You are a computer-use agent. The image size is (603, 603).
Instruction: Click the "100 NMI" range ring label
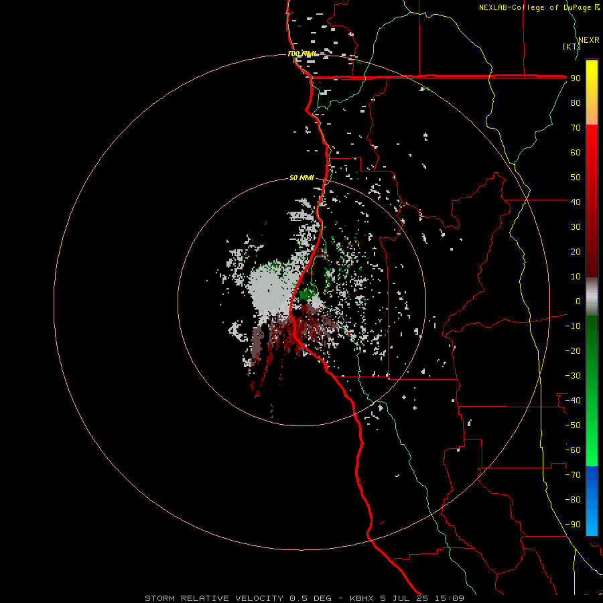[302, 54]
